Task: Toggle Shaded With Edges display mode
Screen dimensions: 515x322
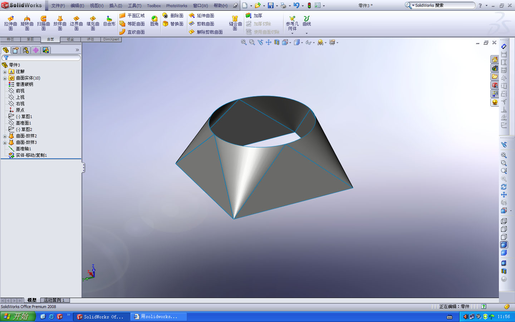Action: point(504,245)
